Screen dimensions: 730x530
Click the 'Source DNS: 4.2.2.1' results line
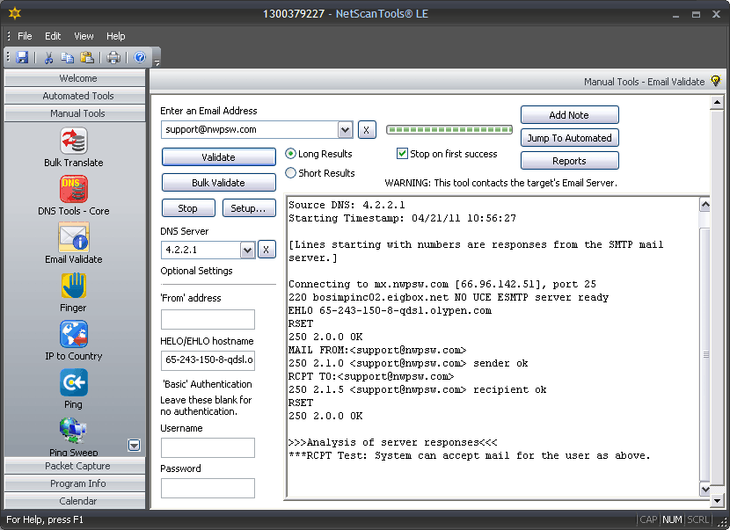pos(347,205)
